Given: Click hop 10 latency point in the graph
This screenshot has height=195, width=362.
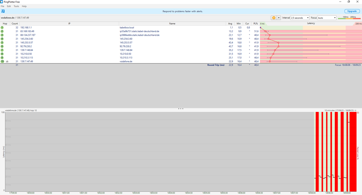Looking at the screenshot, I should tap(270, 61).
